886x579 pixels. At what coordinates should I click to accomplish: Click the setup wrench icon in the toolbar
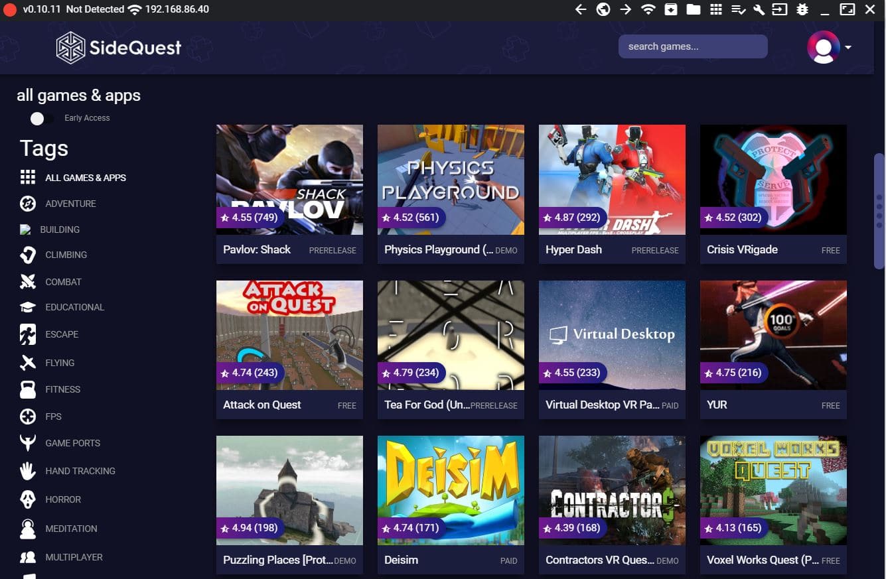click(761, 9)
